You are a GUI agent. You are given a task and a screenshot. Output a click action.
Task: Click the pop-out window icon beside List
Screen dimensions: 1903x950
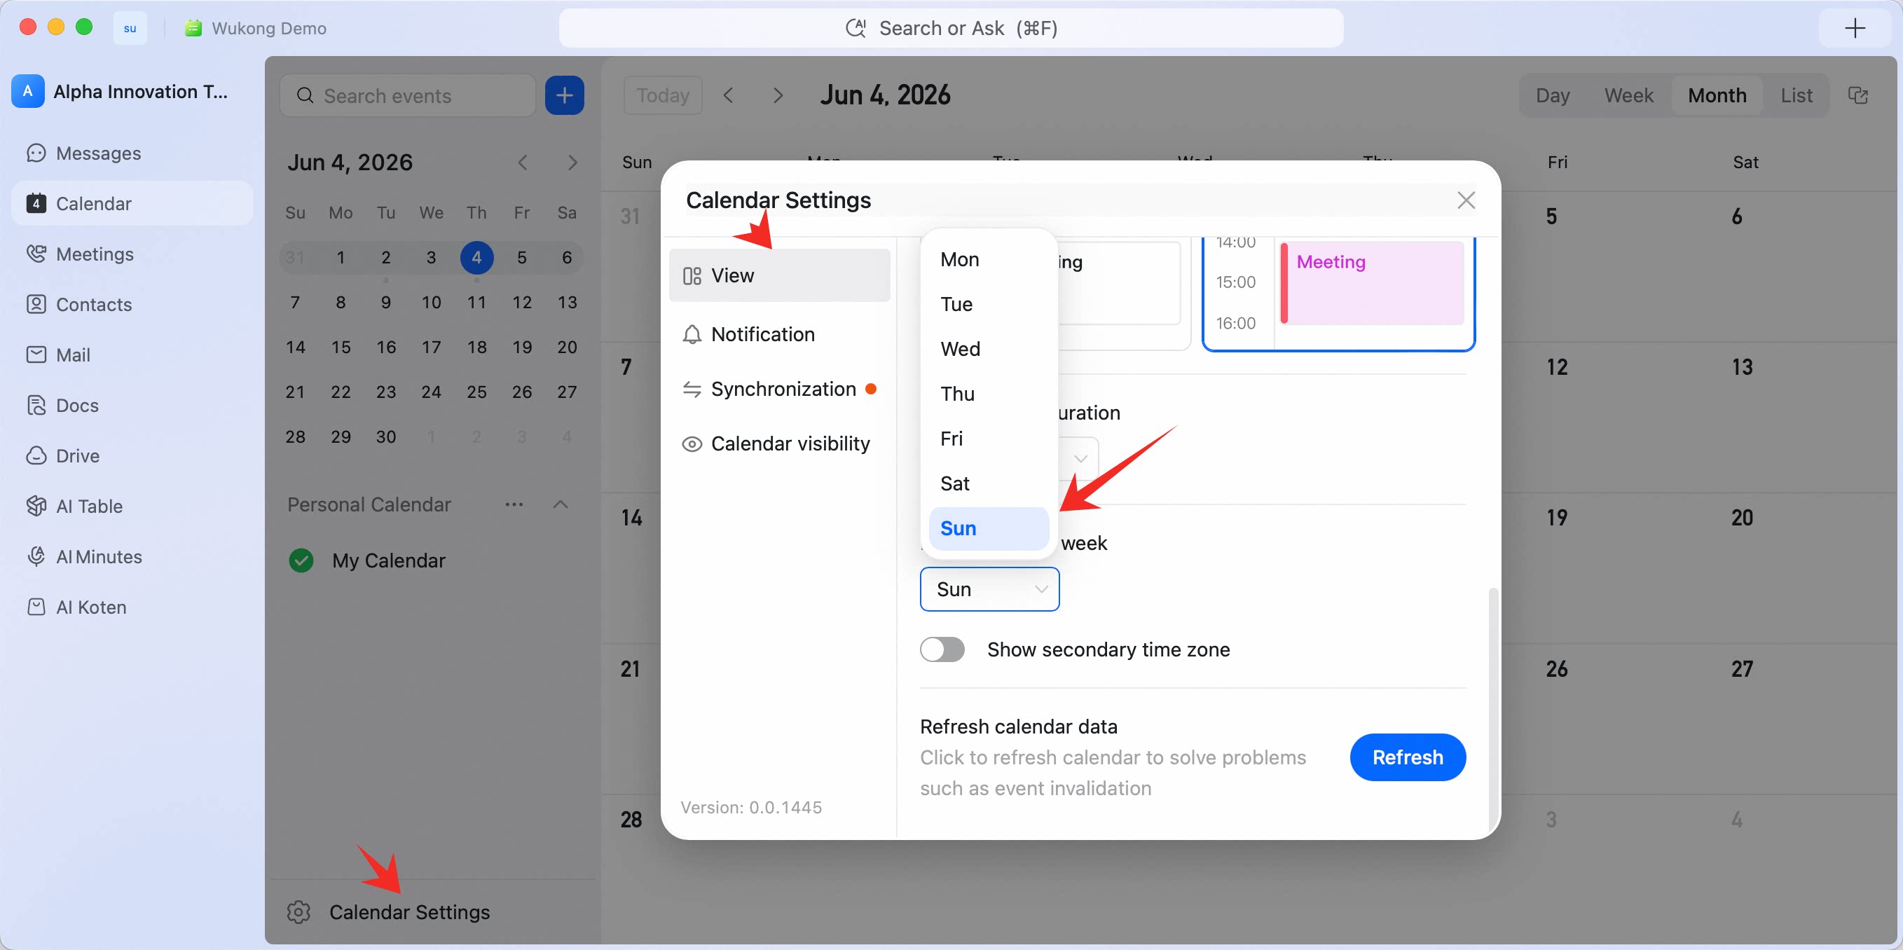click(1858, 95)
